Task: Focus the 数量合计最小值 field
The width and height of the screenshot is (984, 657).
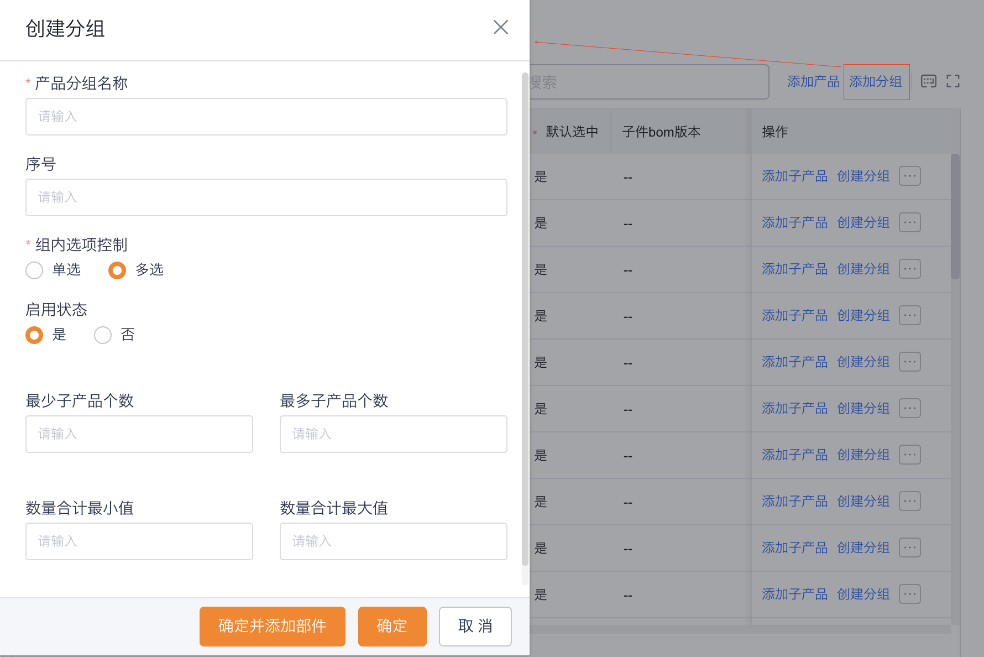Action: click(139, 541)
